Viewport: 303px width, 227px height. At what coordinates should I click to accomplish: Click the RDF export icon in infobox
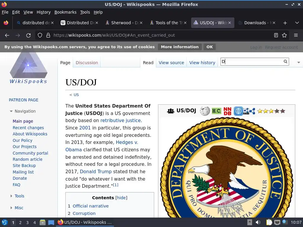pos(246,111)
